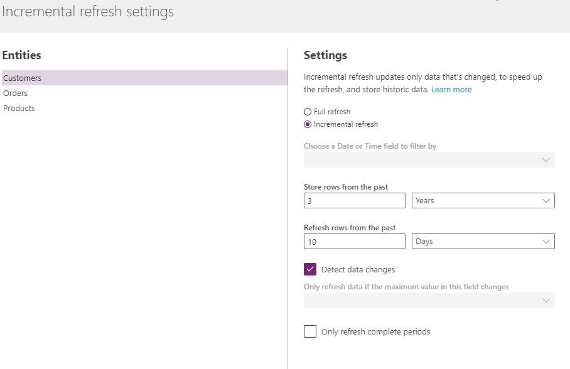Screen dimensions: 570x369
Task: Select the Products entity
Action: tap(19, 108)
